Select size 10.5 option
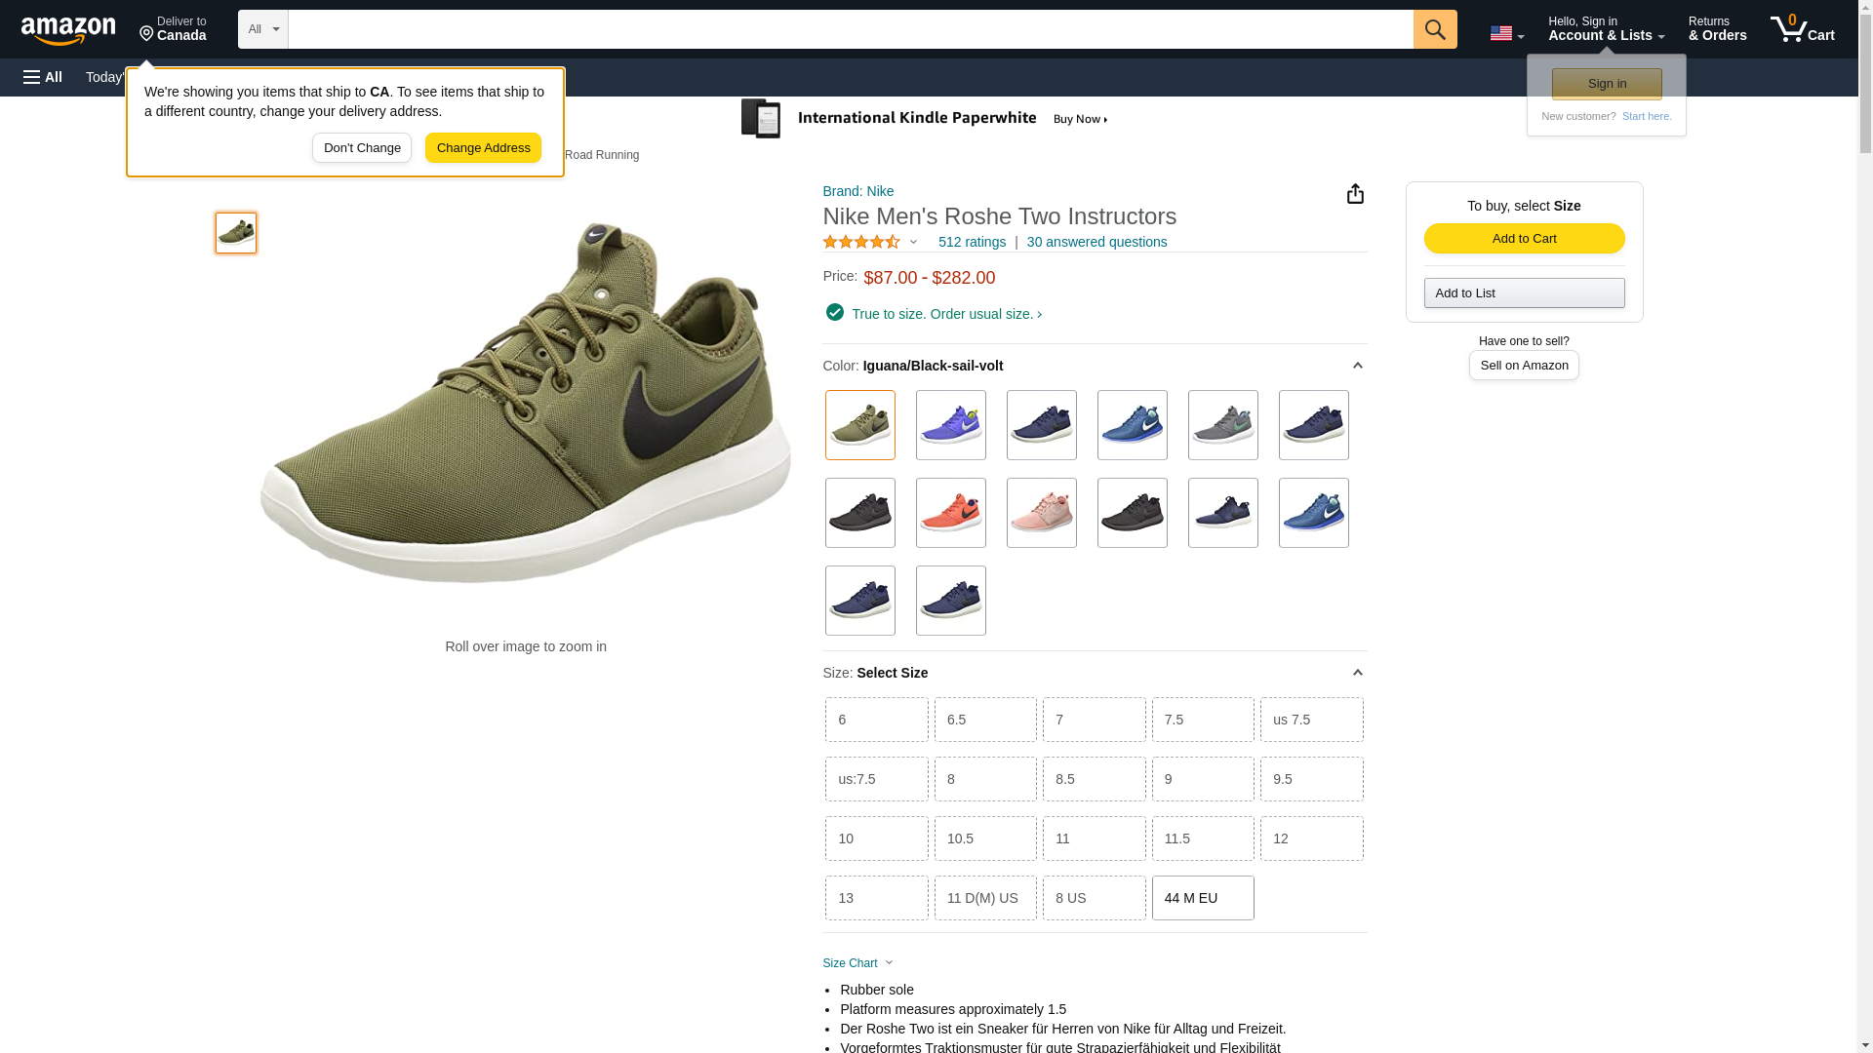The height and width of the screenshot is (1053, 1873). [x=985, y=838]
